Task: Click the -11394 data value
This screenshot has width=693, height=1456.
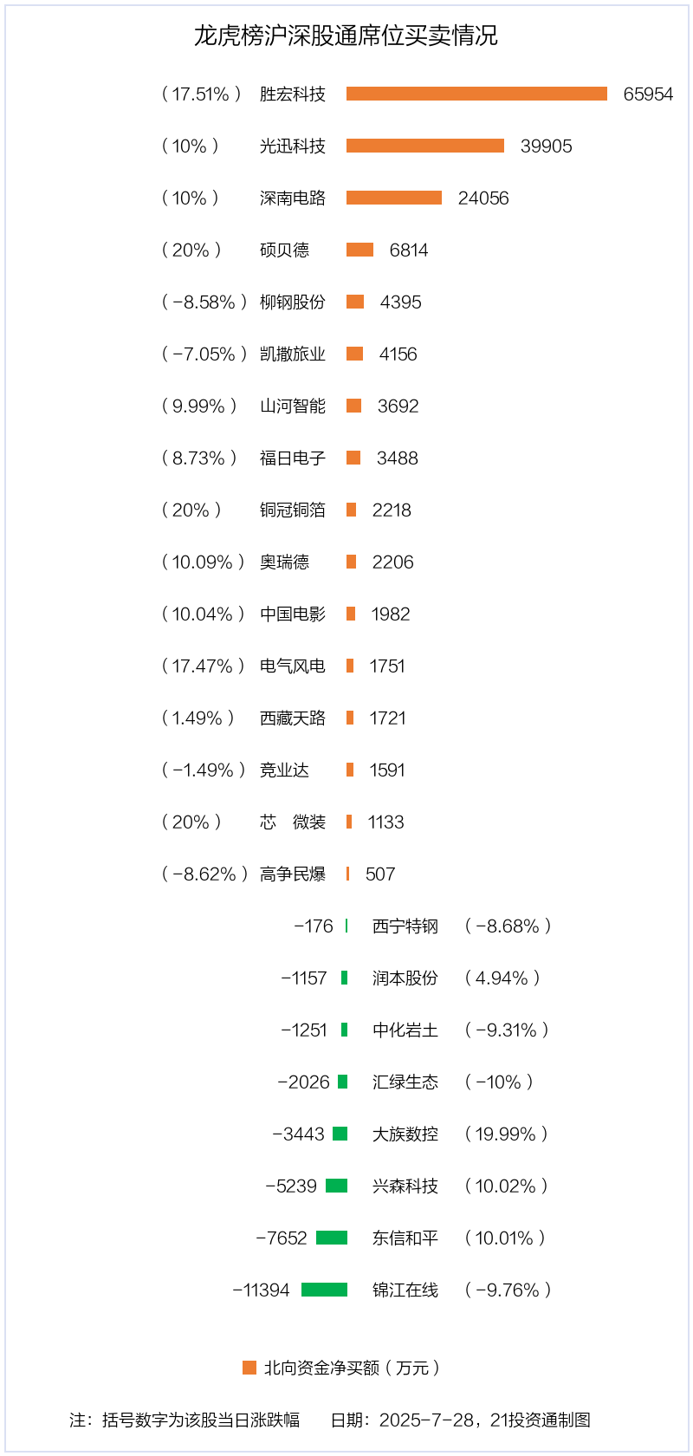Action: pyautogui.click(x=261, y=1290)
